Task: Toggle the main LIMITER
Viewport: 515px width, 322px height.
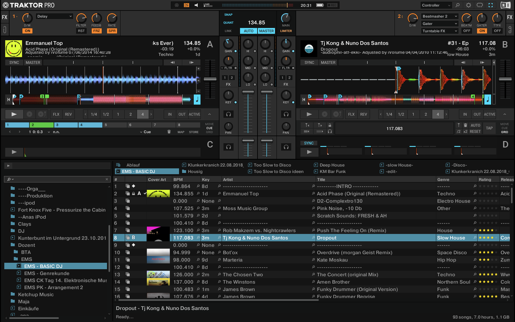Action: coord(286,31)
